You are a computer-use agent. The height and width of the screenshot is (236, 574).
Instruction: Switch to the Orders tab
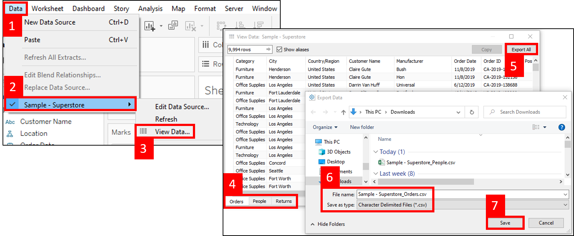[x=236, y=202]
